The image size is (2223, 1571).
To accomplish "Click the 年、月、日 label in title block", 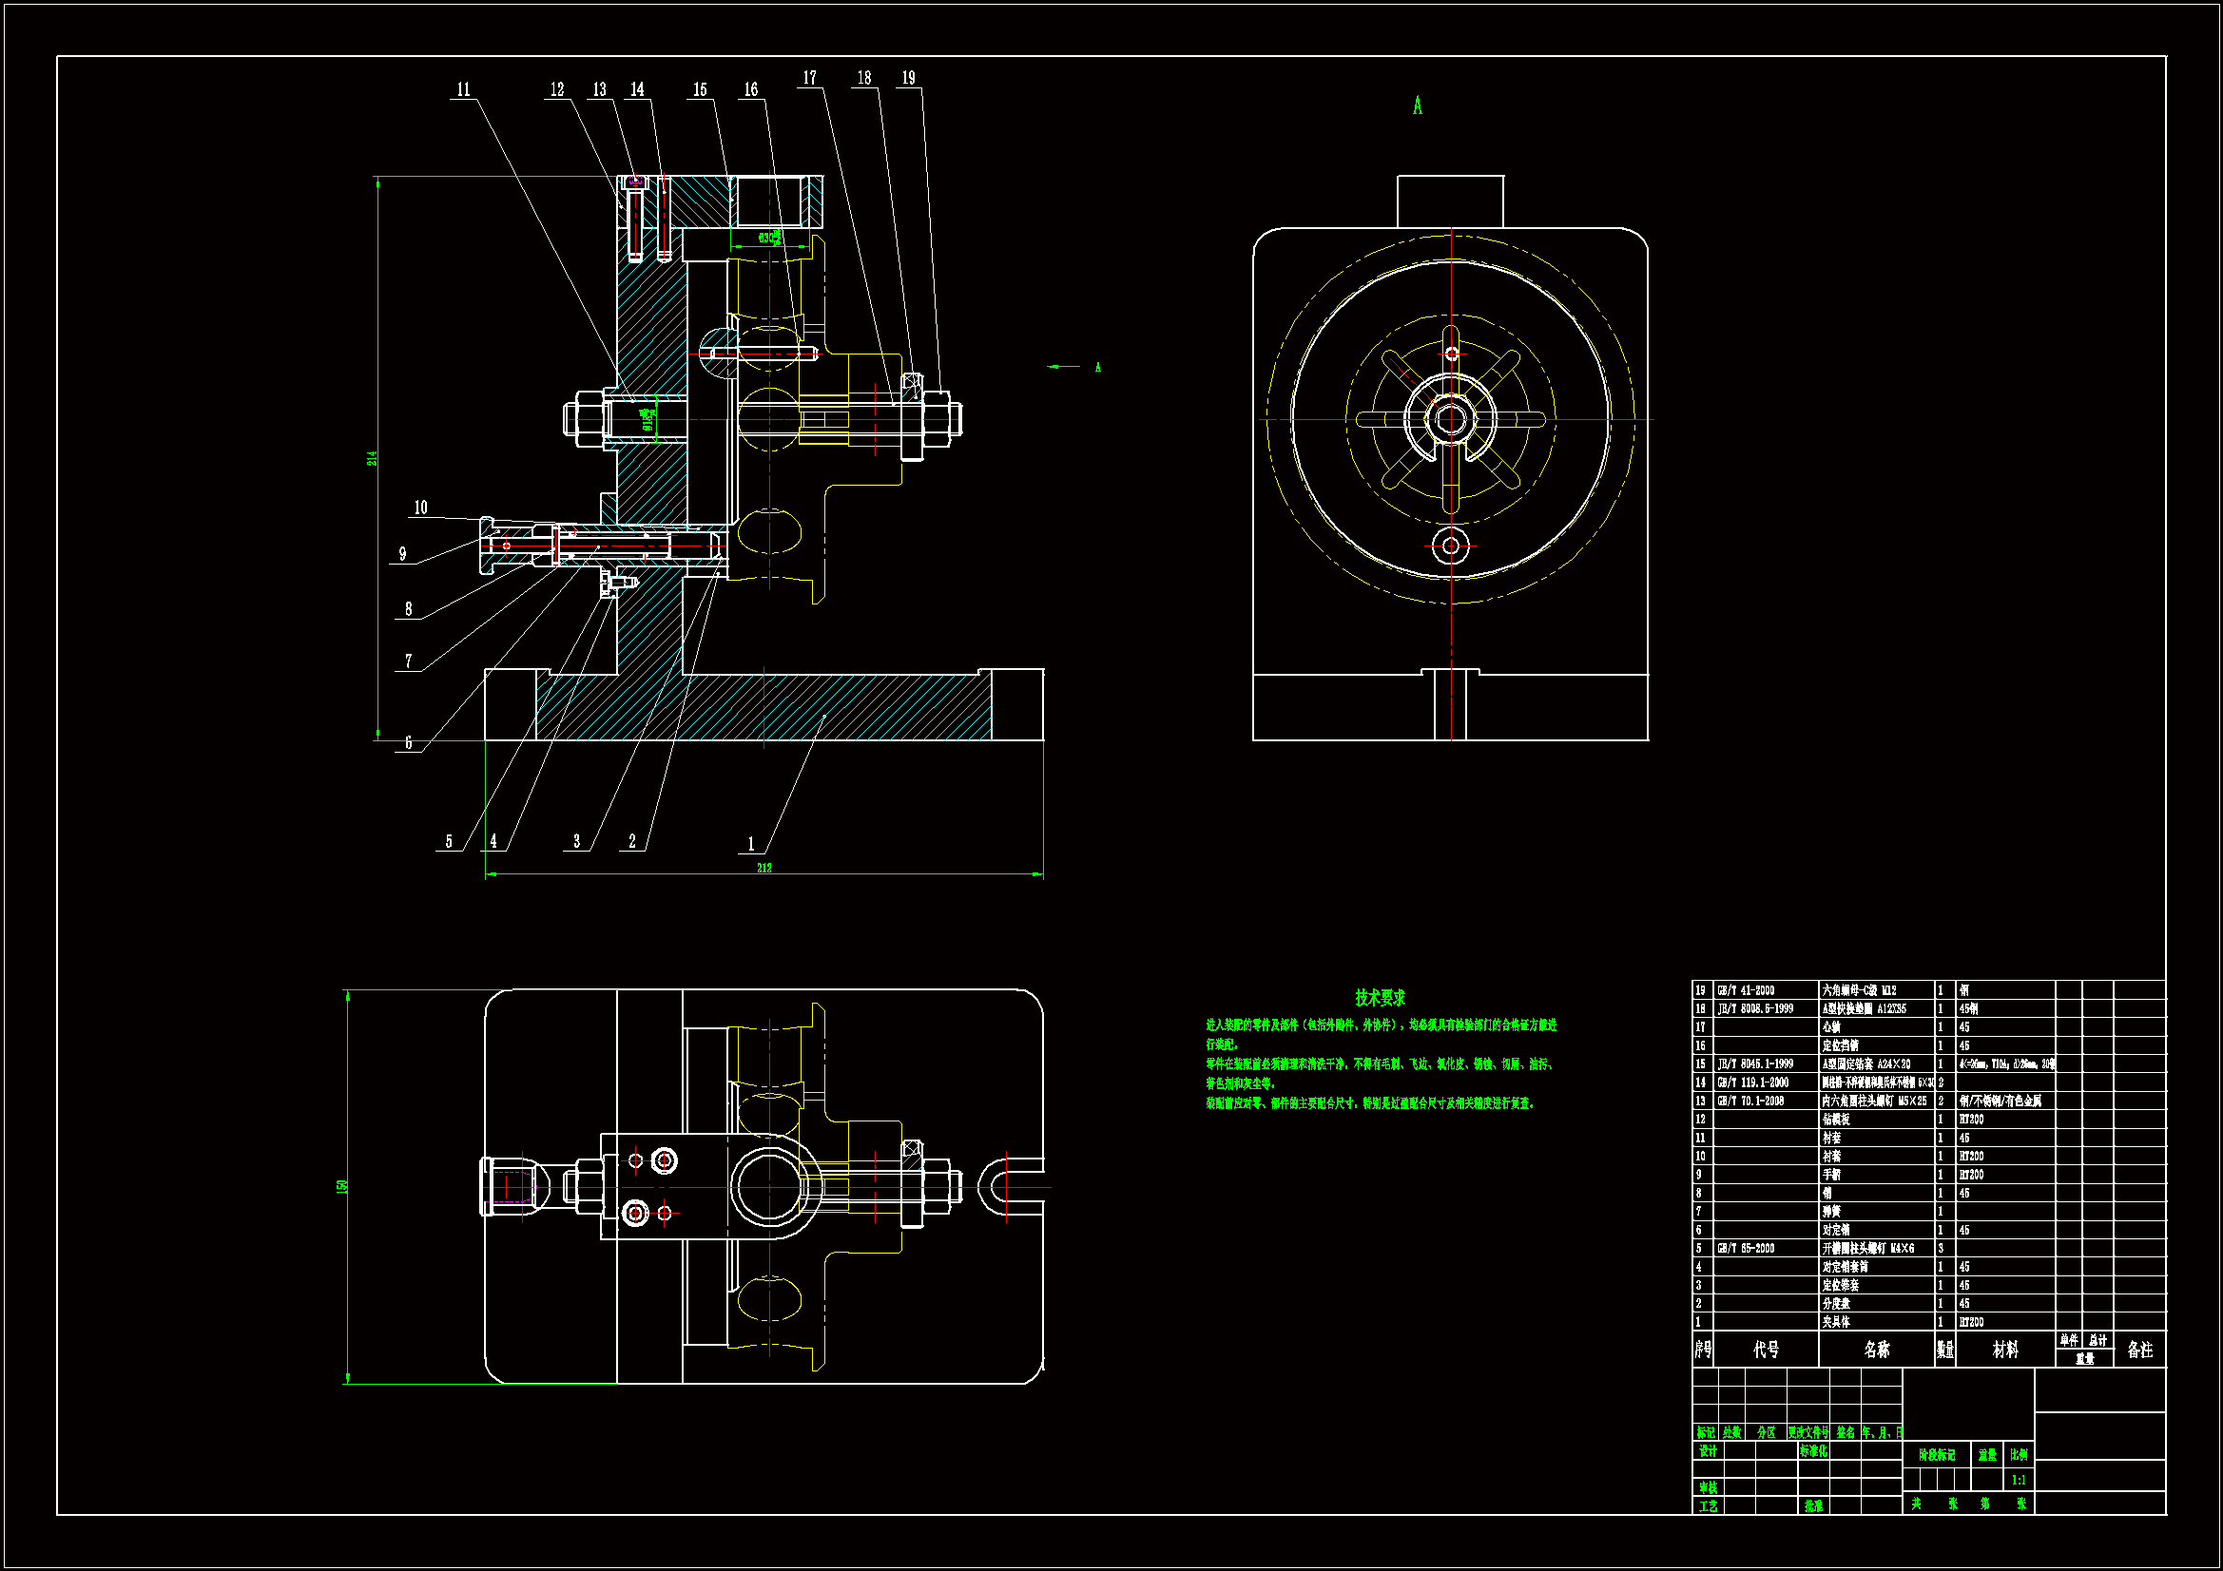I will [1883, 1432].
